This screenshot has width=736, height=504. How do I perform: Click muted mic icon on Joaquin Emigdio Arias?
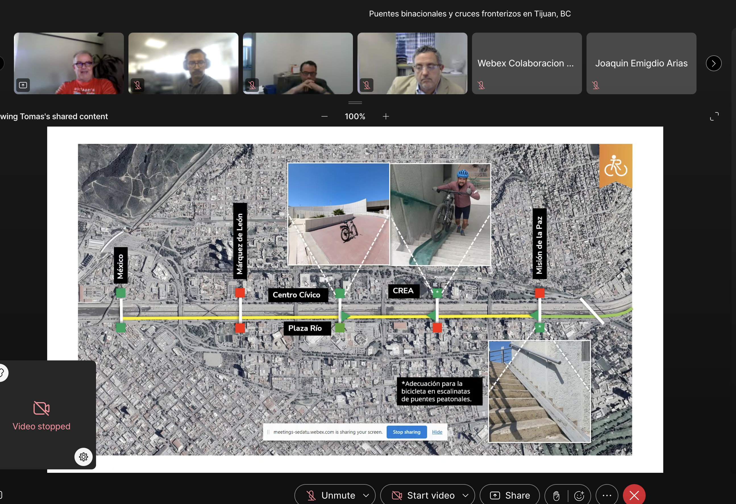pos(595,85)
